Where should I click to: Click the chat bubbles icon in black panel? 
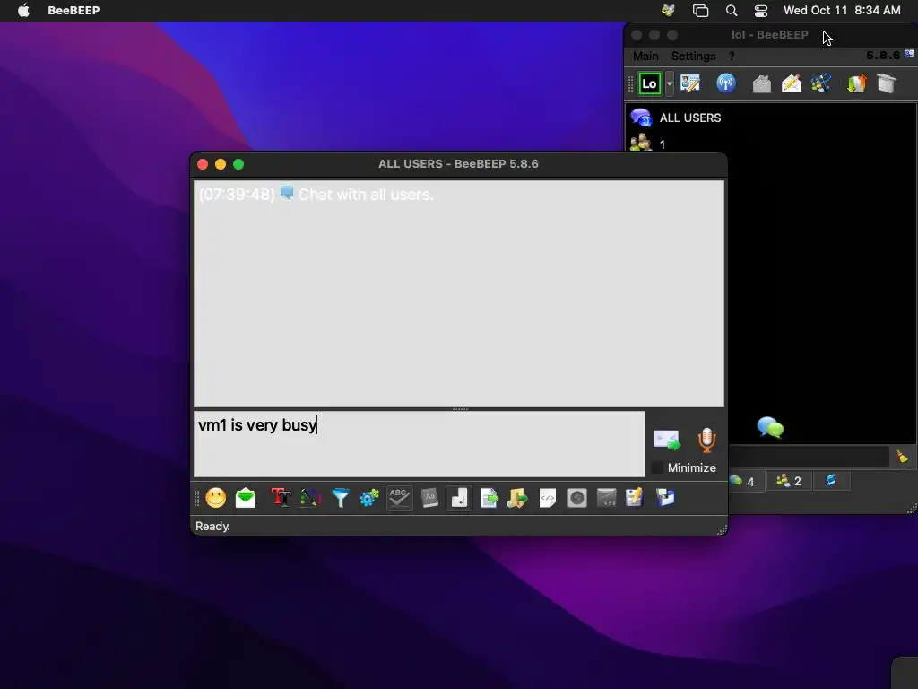770,427
